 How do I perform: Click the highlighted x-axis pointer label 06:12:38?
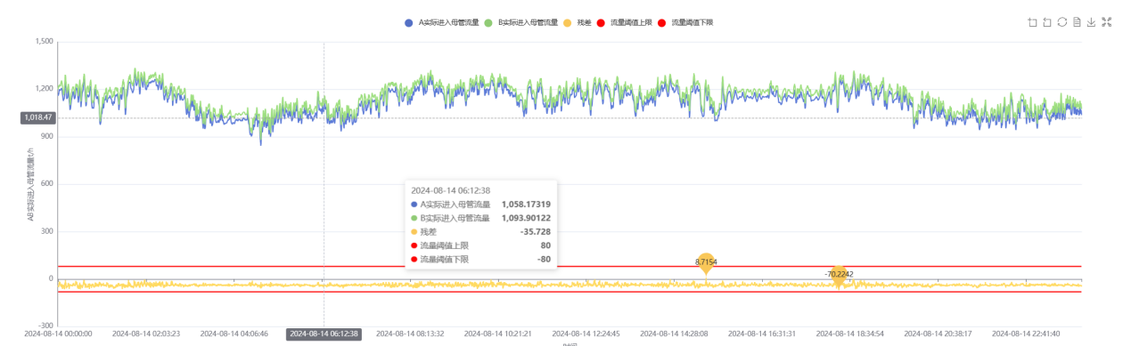tap(324, 334)
